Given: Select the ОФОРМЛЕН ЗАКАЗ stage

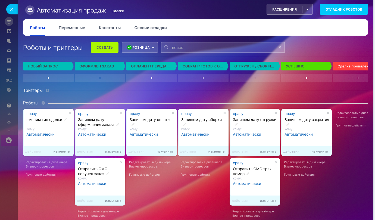Looking at the screenshot, I should click(99, 66).
